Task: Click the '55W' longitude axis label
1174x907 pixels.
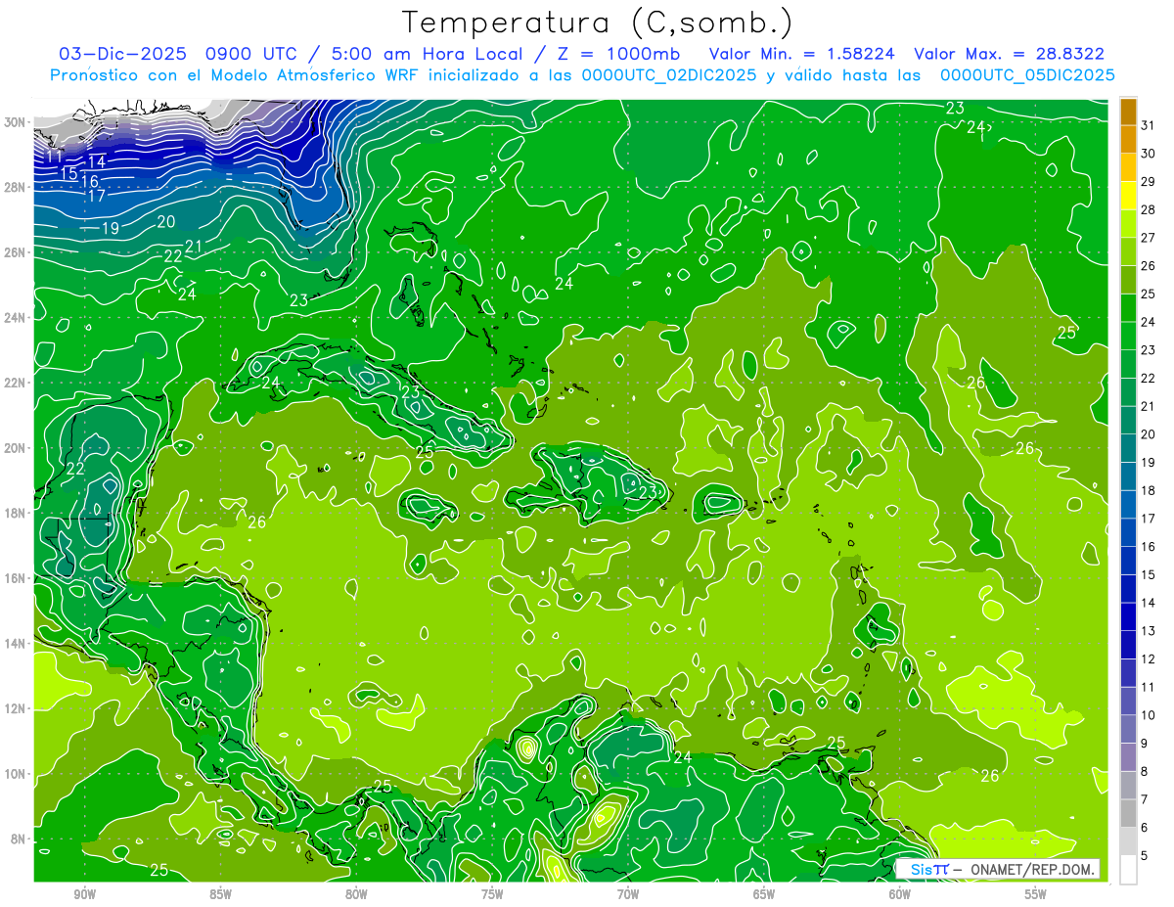Action: pos(1036,894)
